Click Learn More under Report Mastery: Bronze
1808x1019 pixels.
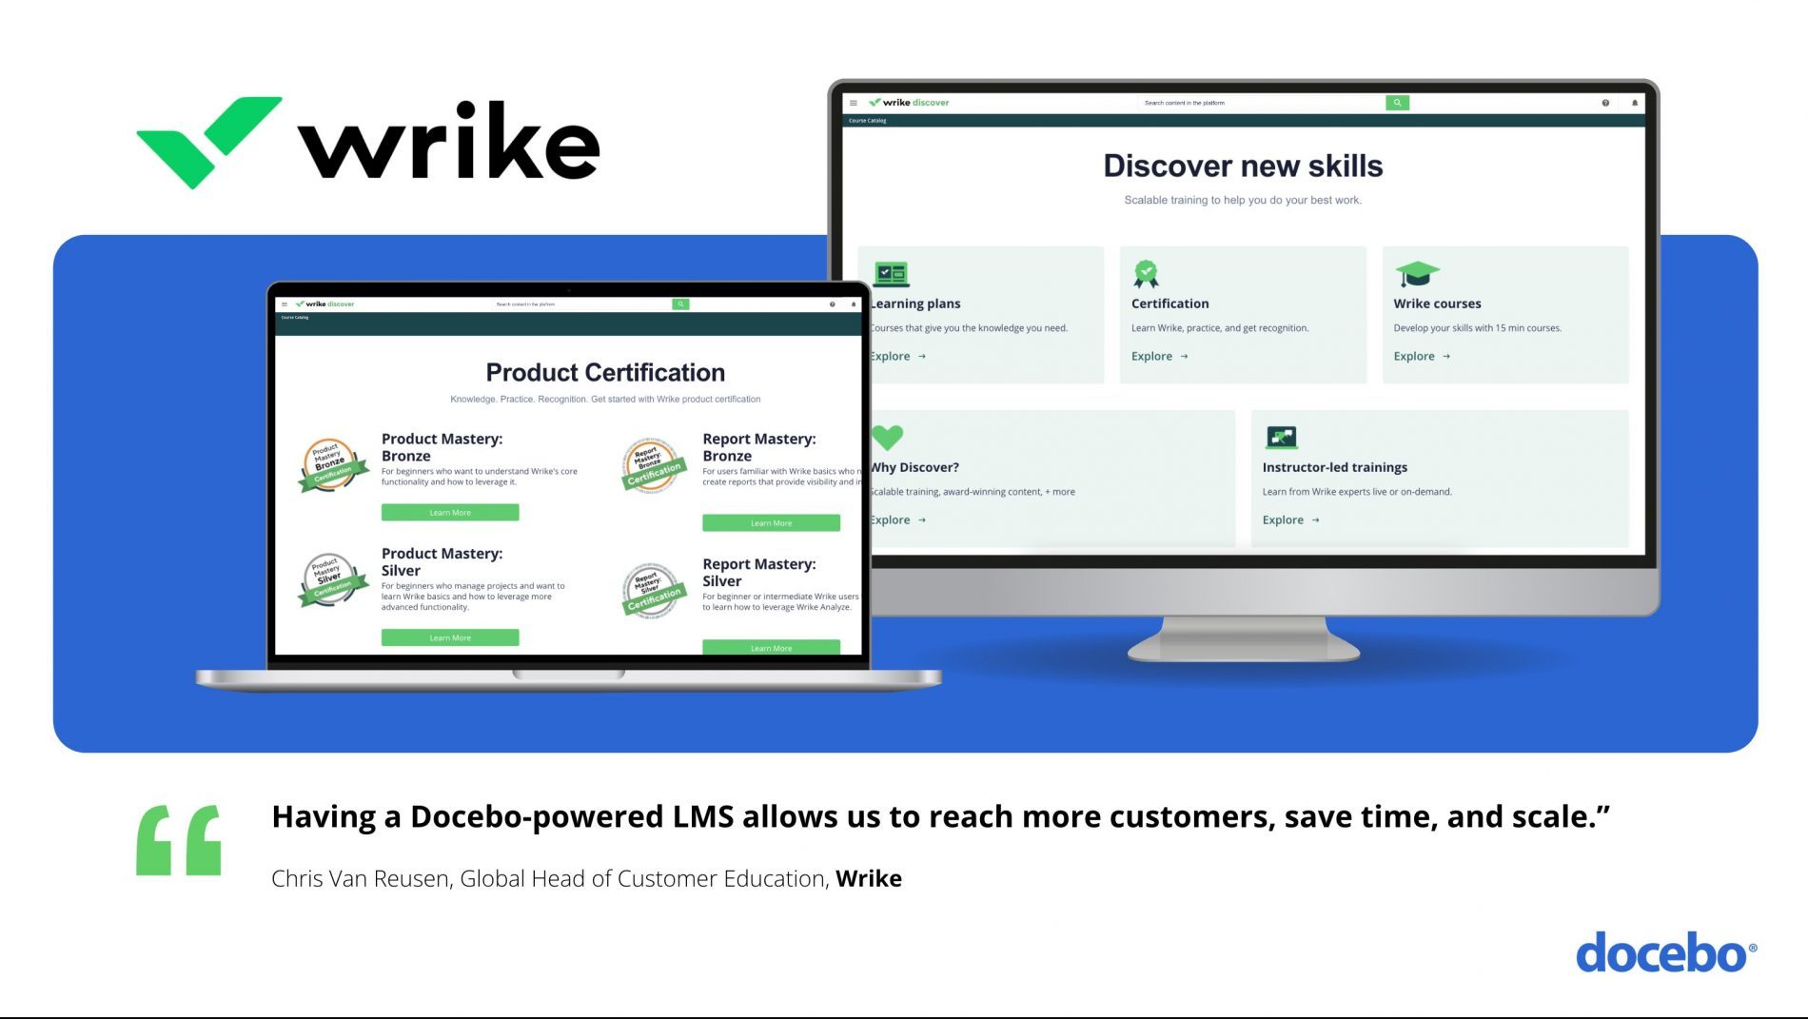pos(771,523)
